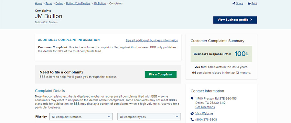This screenshot has height=123, width=291.
Task: Click Visit Website link
Action: click(x=204, y=113)
